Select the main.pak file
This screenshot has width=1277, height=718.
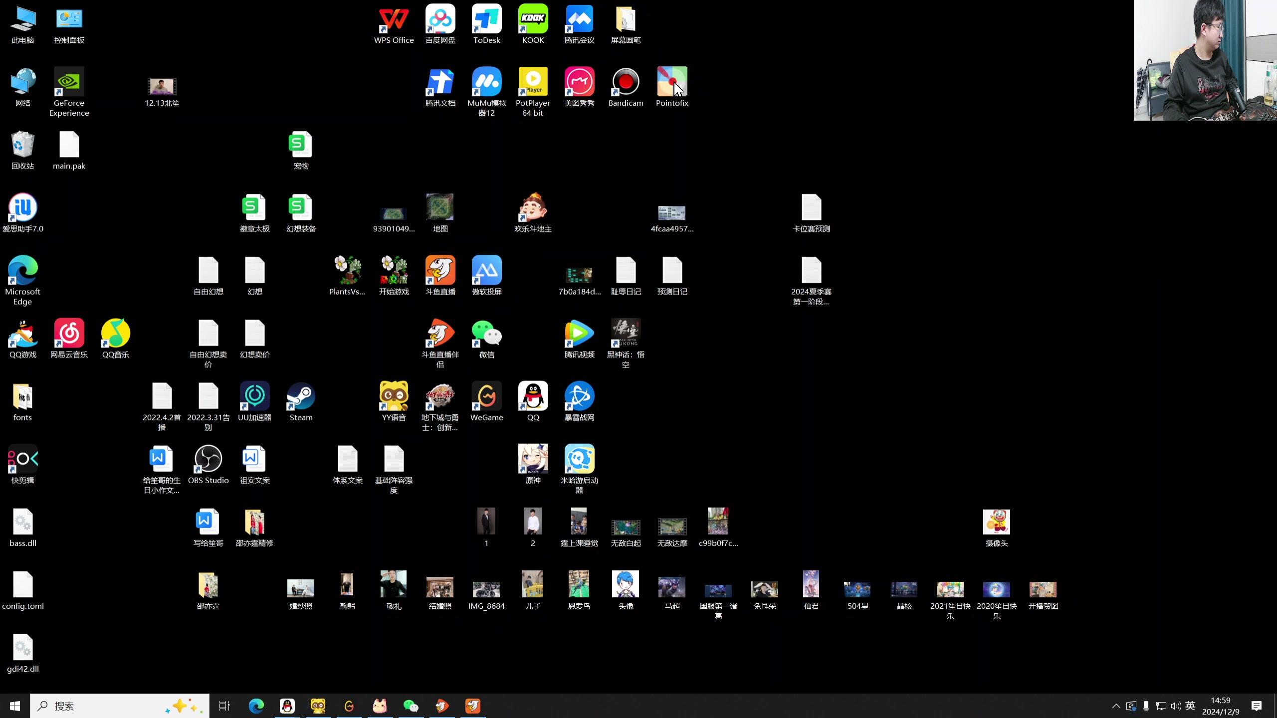pyautogui.click(x=69, y=150)
